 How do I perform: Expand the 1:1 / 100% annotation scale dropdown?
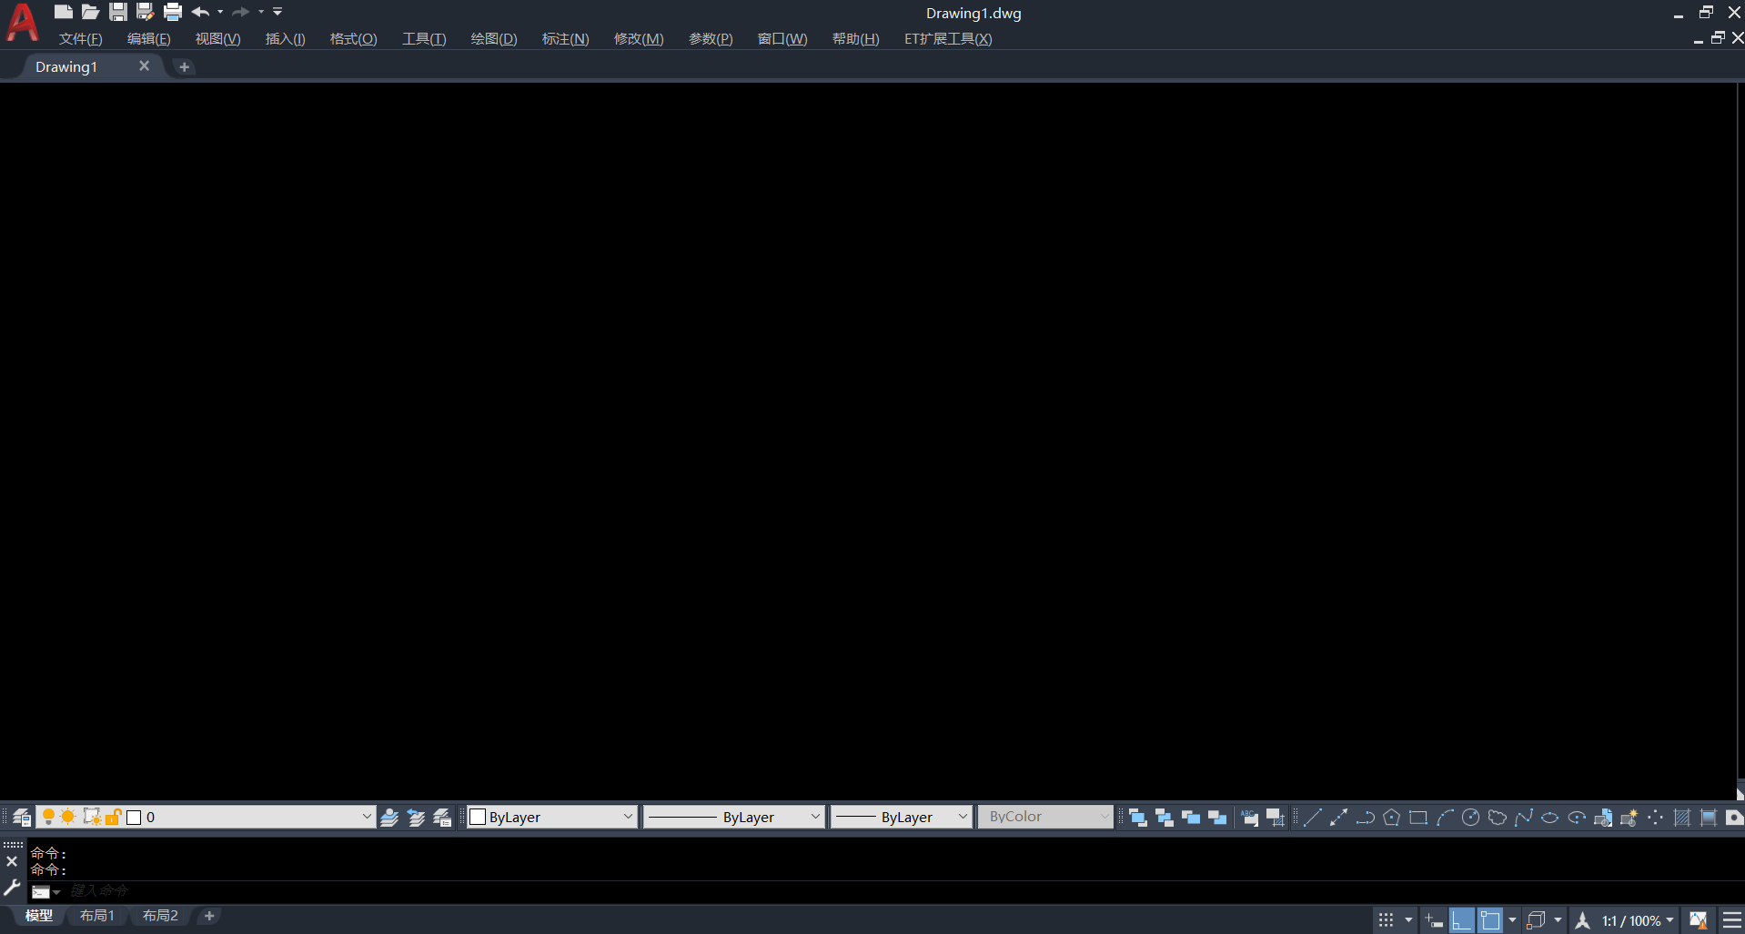tap(1669, 920)
